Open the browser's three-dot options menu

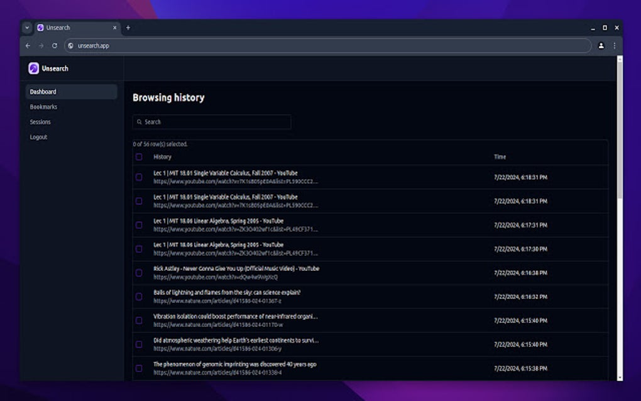pos(614,45)
